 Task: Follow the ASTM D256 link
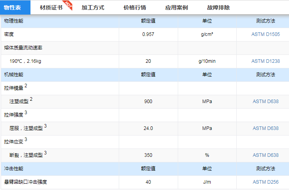[265, 182]
